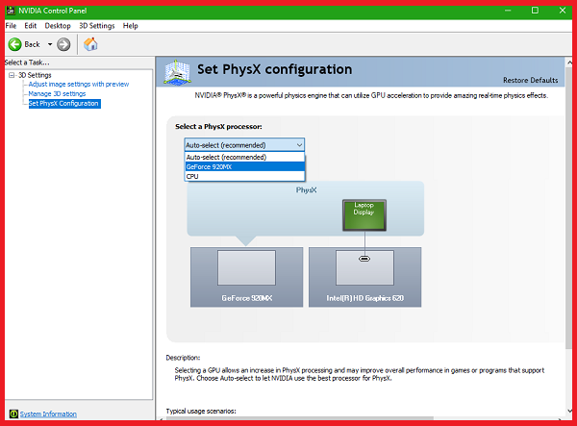Open the Back history dropdown arrow
This screenshot has width=577, height=426.
(50, 44)
